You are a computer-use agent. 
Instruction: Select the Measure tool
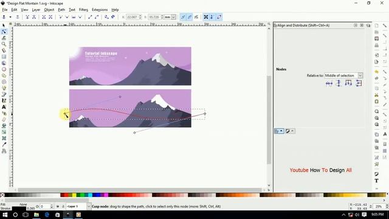pyautogui.click(x=4, y=50)
